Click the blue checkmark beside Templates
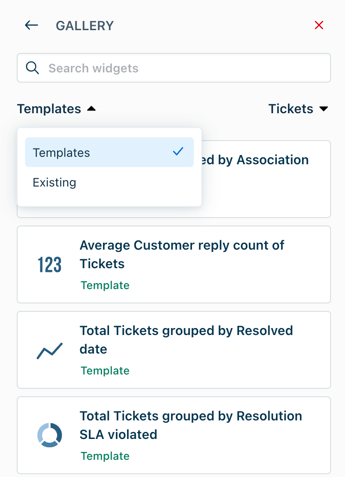The width and height of the screenshot is (345, 477). pos(178,152)
